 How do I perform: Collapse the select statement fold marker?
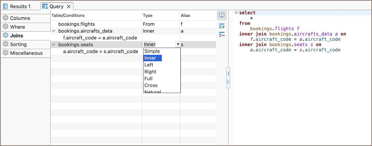(236, 13)
